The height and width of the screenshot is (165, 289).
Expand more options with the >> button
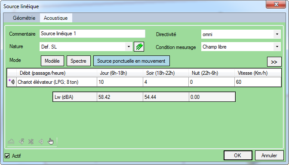[274, 62]
